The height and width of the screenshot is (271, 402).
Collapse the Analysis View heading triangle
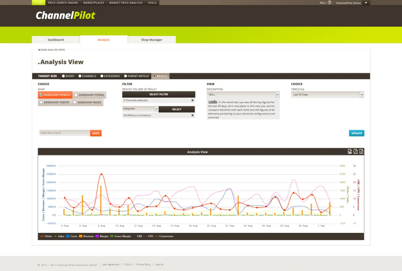(39, 63)
